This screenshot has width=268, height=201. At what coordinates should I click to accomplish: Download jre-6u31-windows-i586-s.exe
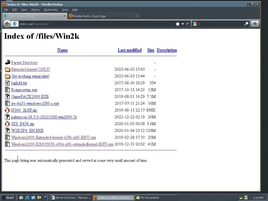pos(35,103)
